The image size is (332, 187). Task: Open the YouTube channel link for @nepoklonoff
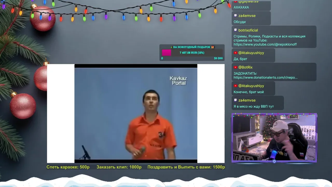265,44
